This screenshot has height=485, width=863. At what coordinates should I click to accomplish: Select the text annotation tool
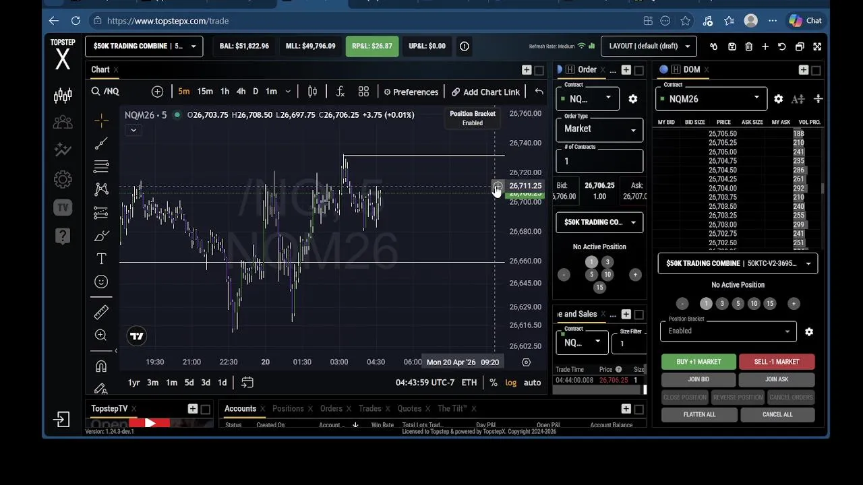[x=101, y=259]
